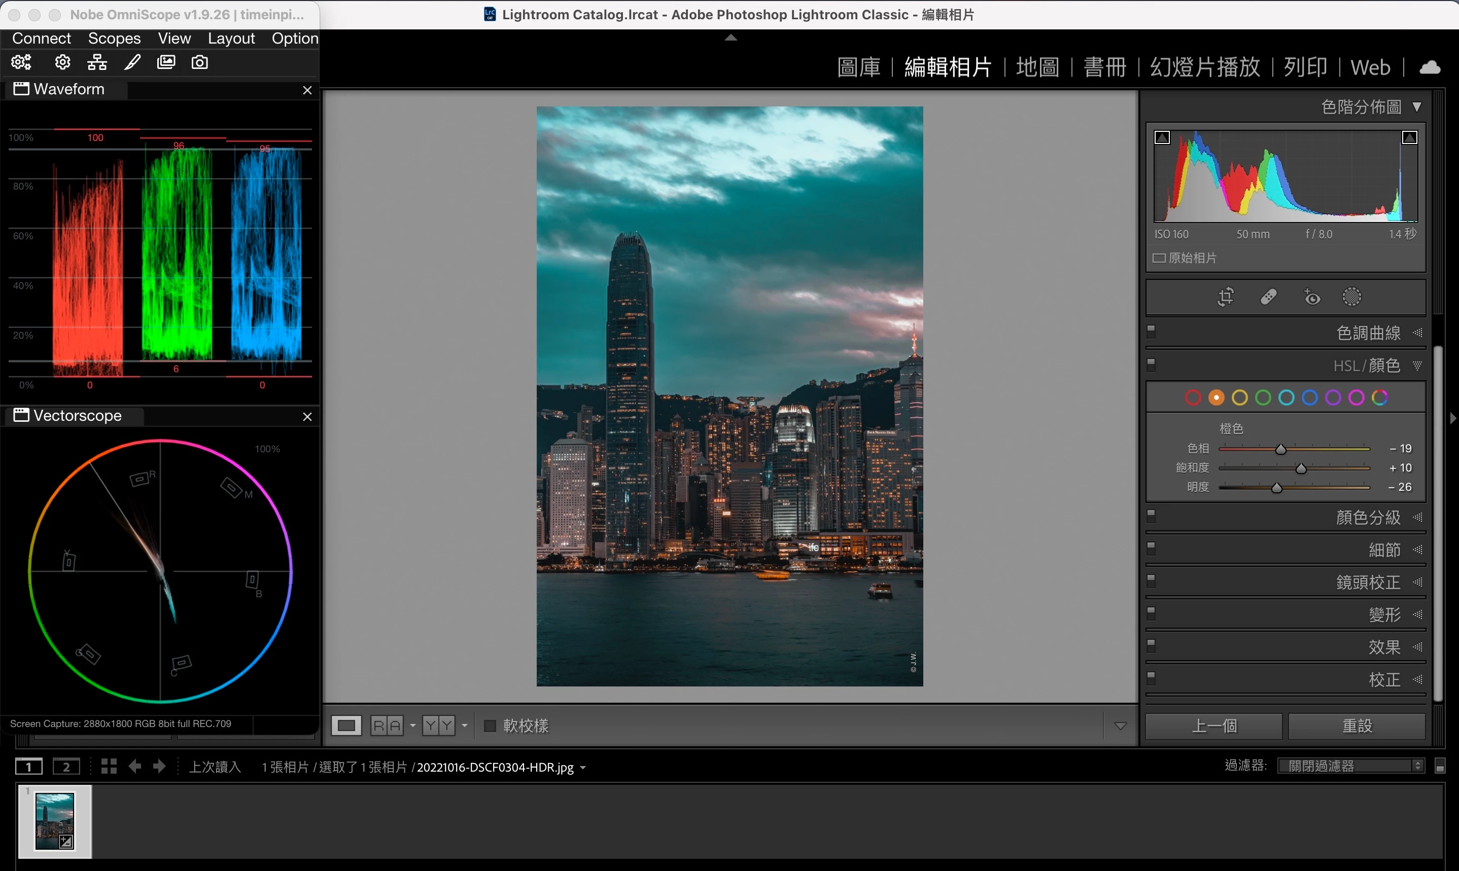Open the Masking tool
The width and height of the screenshot is (1459, 871).
1351,297
